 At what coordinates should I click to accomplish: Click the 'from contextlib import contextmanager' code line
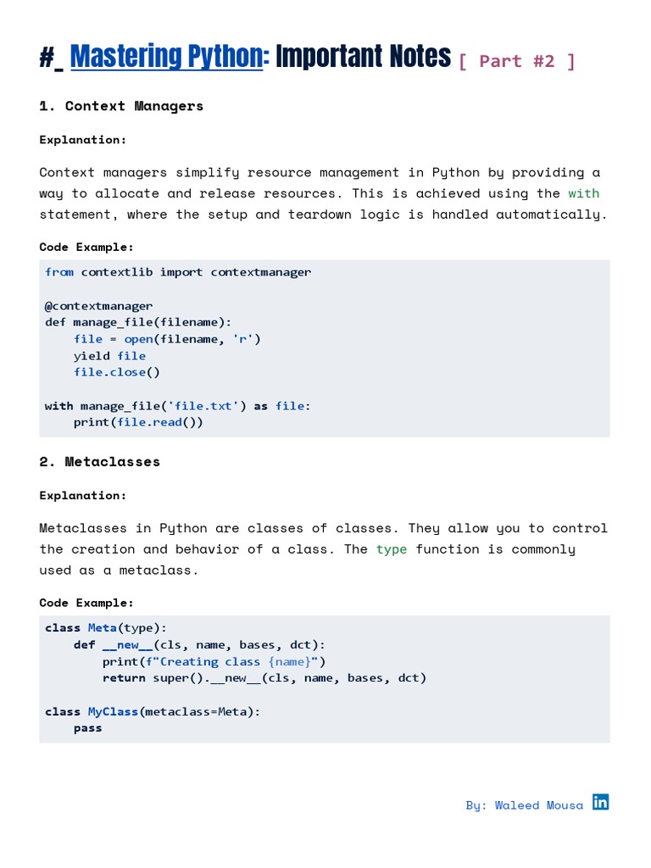click(x=178, y=272)
